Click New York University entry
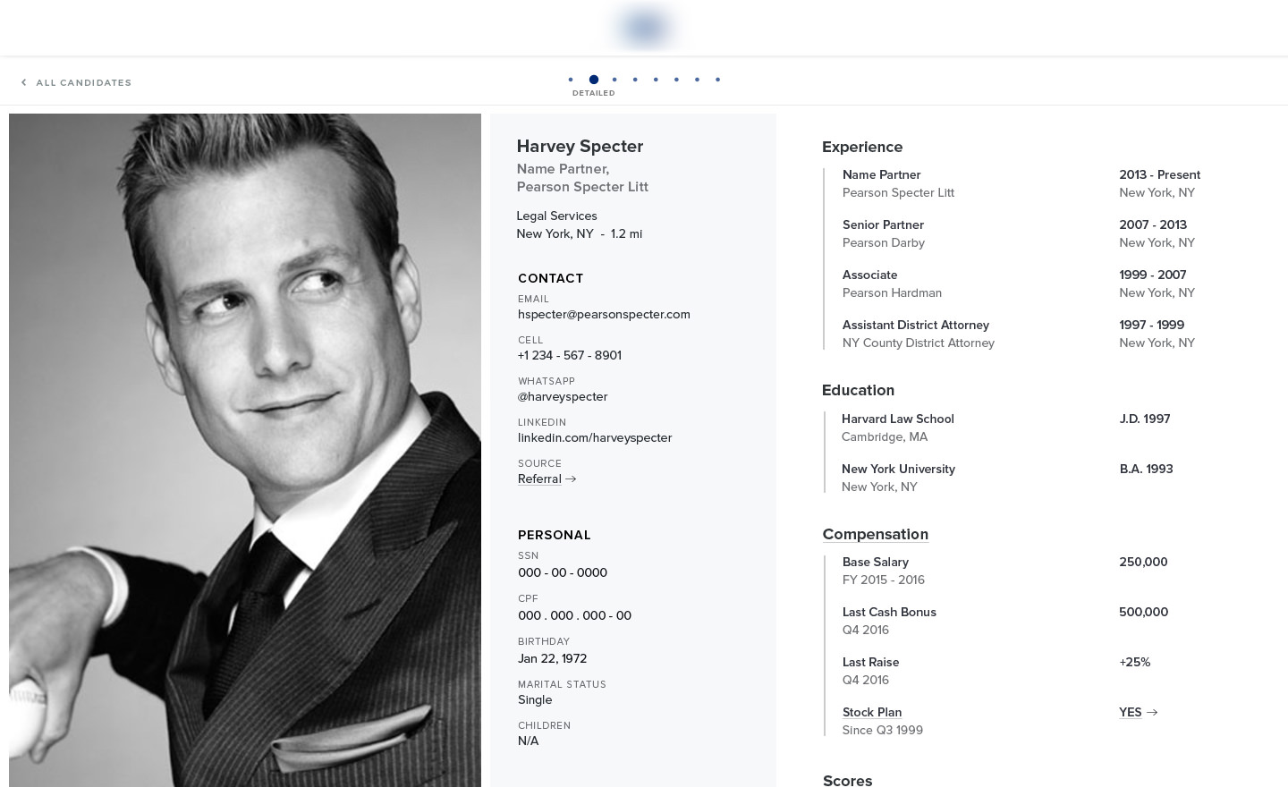 click(898, 478)
